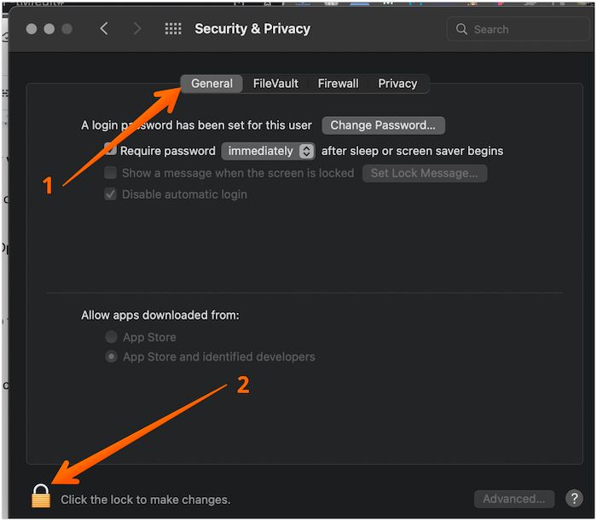The image size is (597, 521).
Task: Click the padlock icon to unlock changes
Action: click(x=41, y=496)
